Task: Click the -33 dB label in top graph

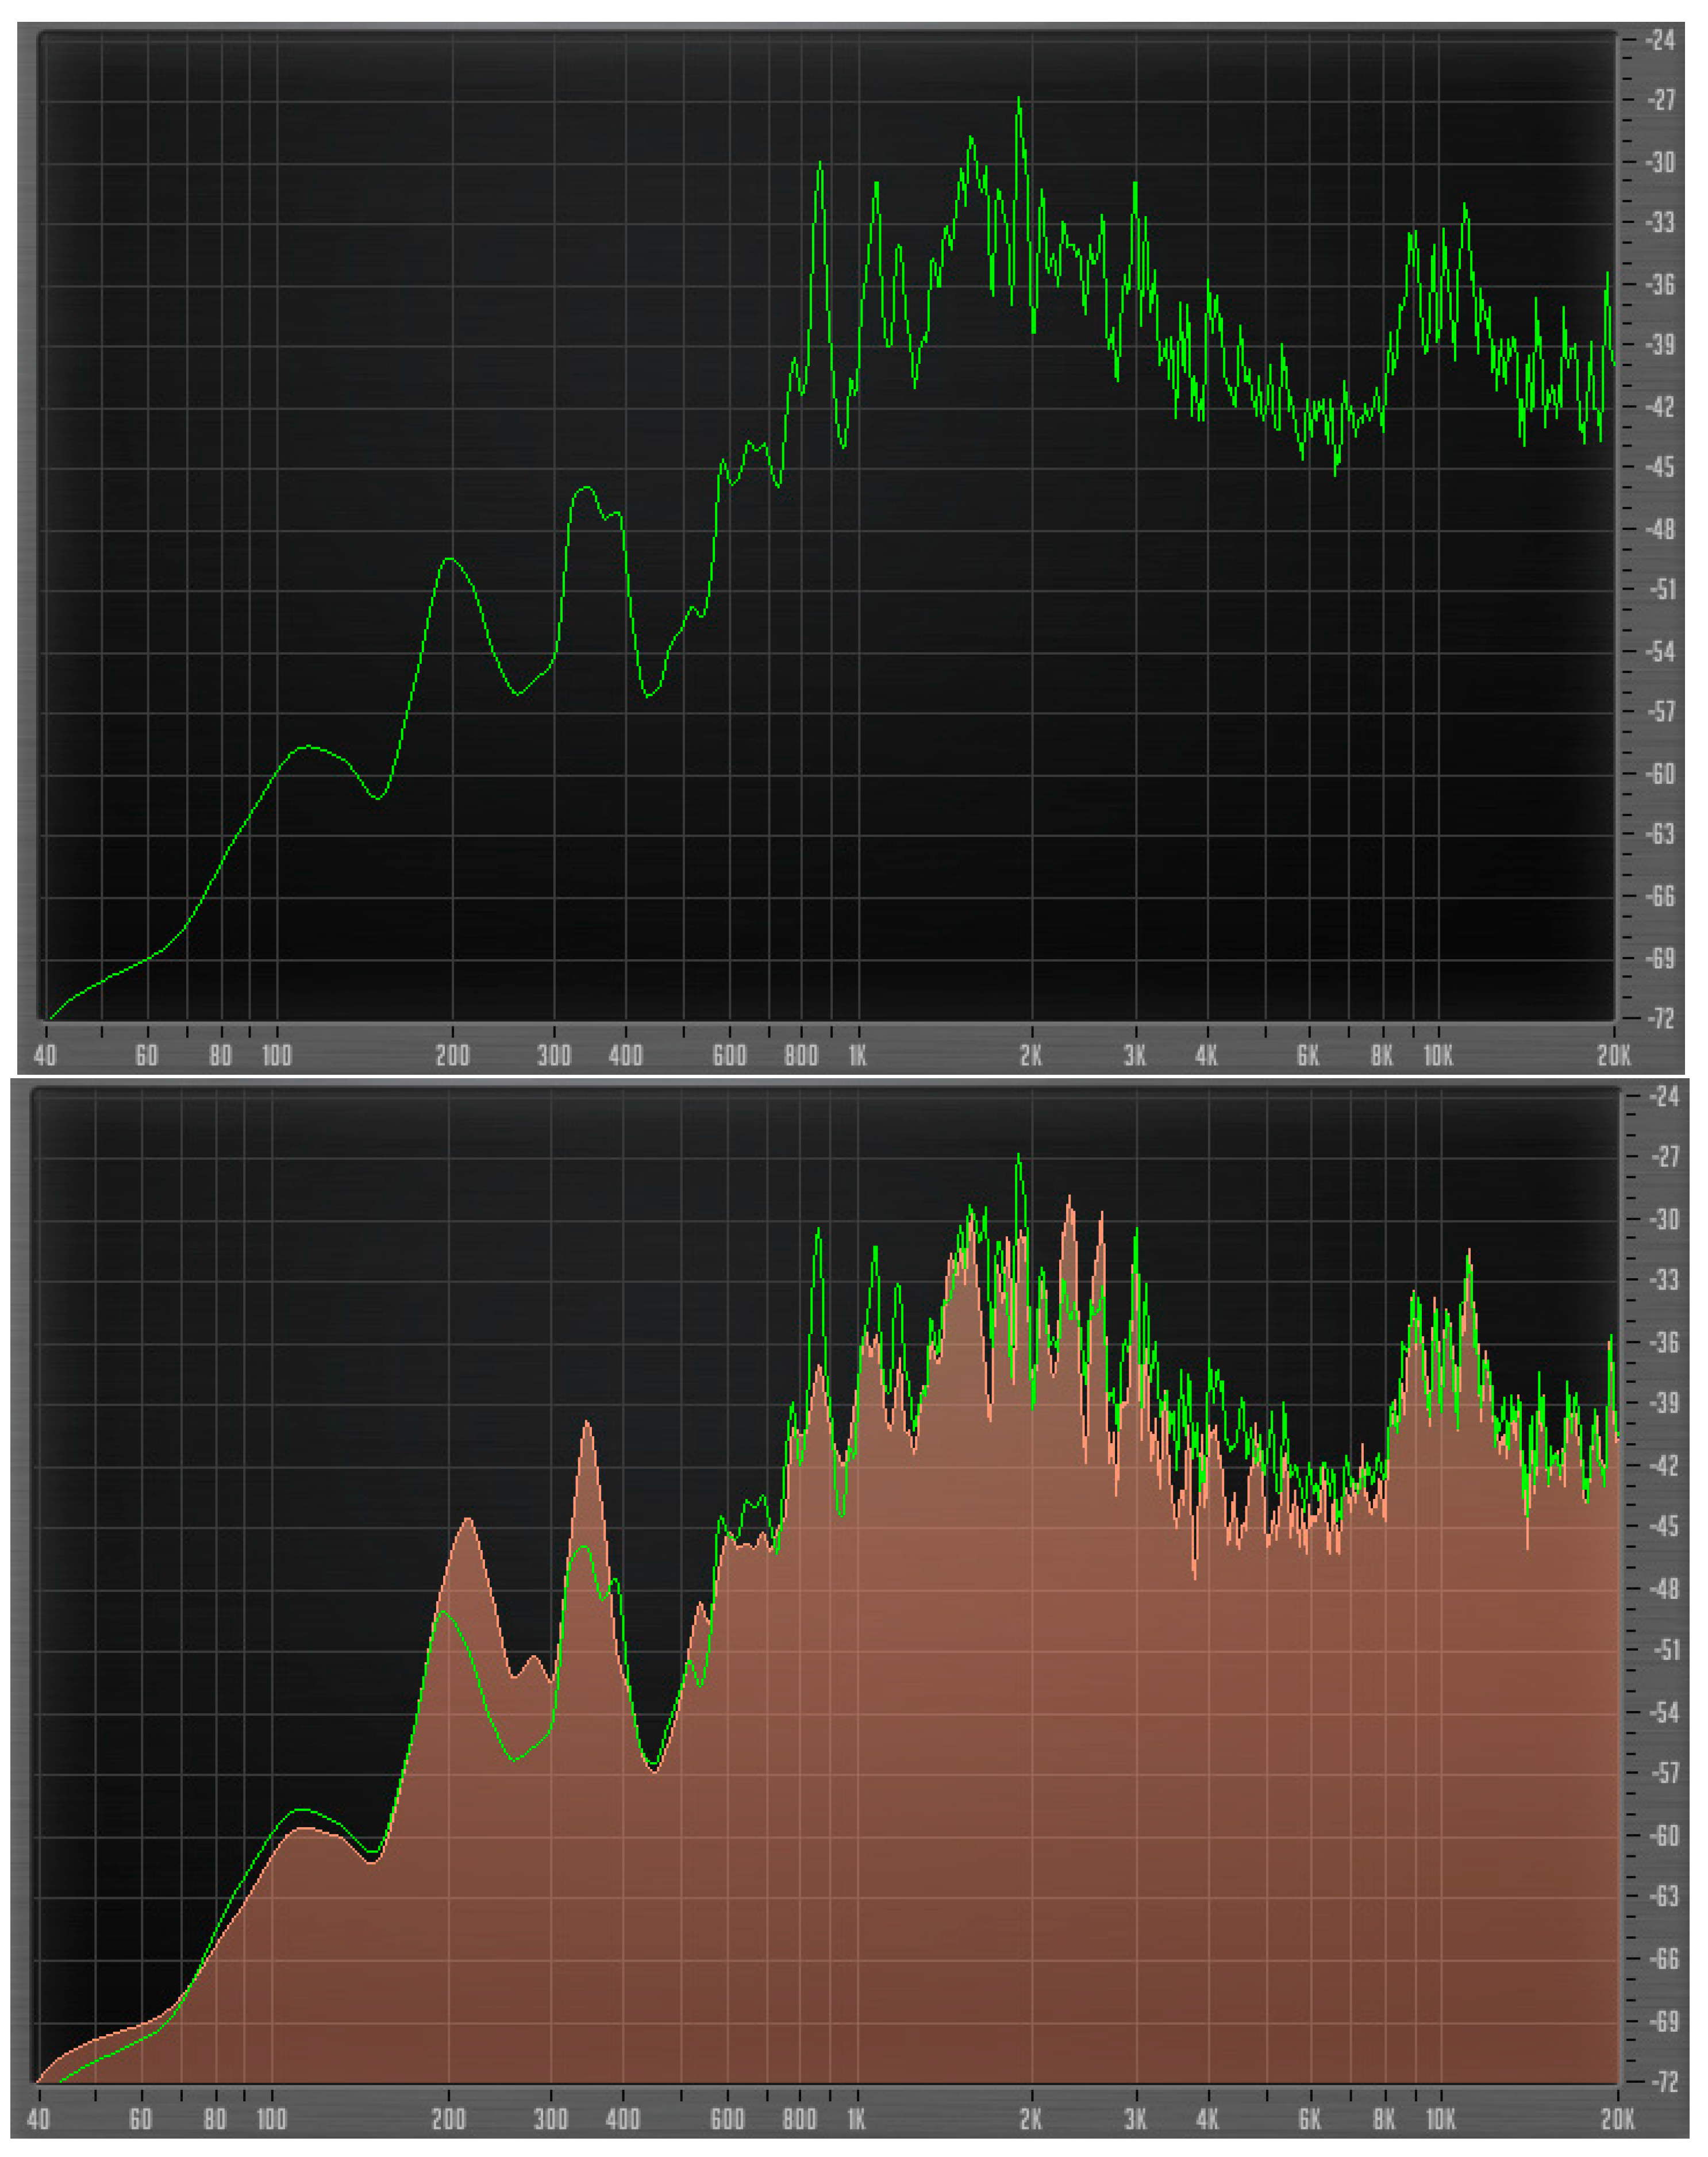Action: 1661,222
